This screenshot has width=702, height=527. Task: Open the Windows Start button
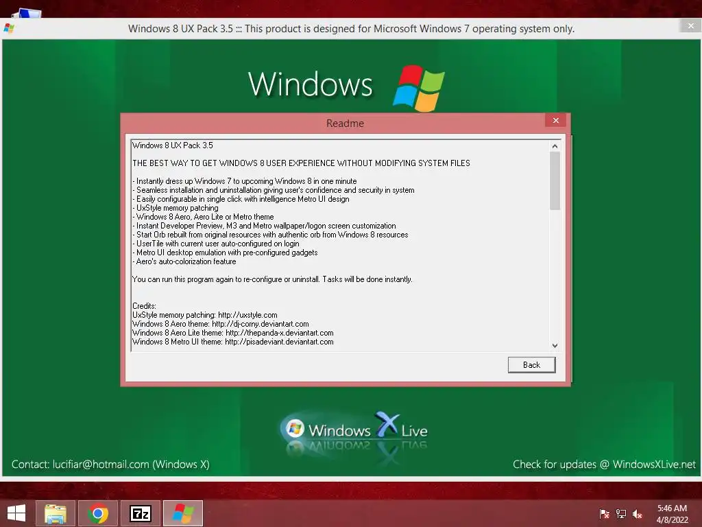coord(16,513)
